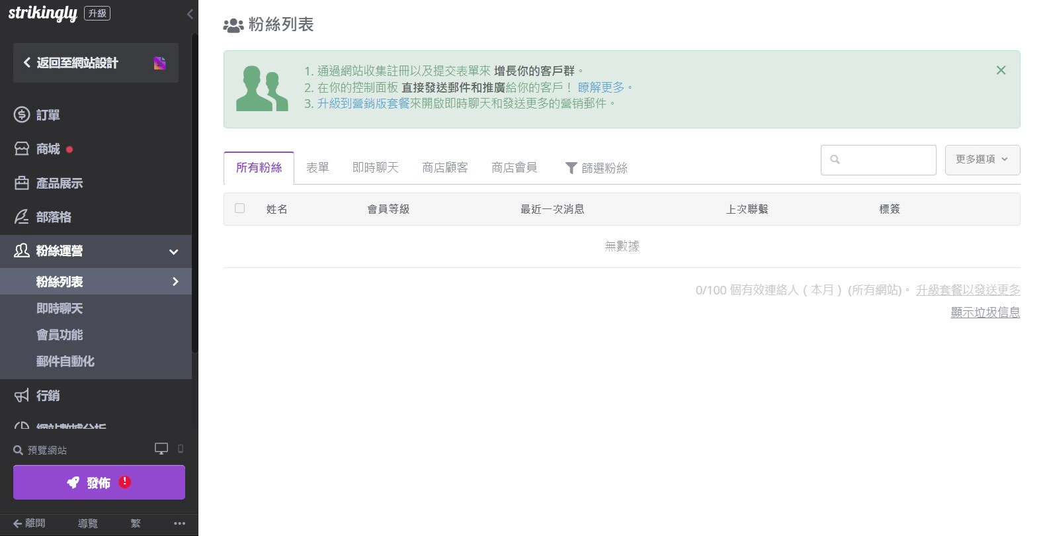Click the 標簽 column header
Screen dimensions: 1045x536
pyautogui.click(x=890, y=209)
